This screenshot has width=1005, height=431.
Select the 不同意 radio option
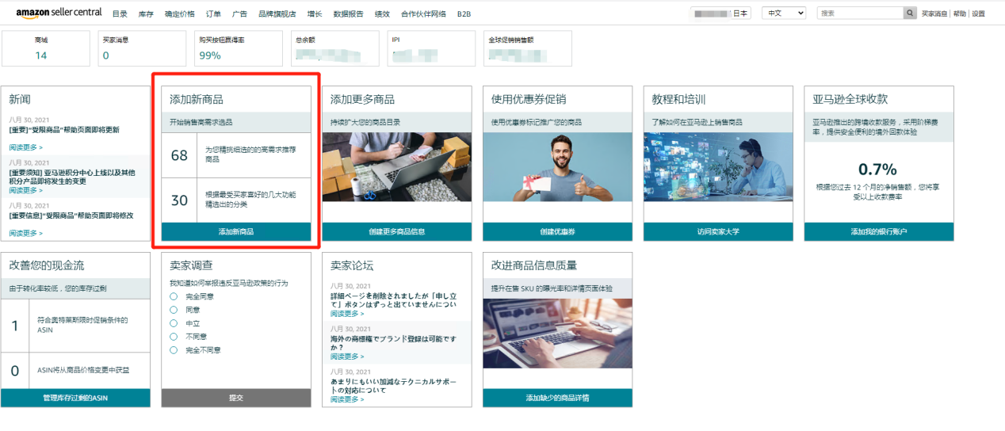(174, 336)
